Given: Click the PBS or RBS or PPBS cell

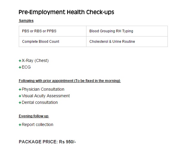Looking at the screenshot, I should pyautogui.click(x=52, y=31).
